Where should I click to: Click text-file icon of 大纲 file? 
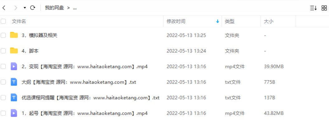coord(14,82)
